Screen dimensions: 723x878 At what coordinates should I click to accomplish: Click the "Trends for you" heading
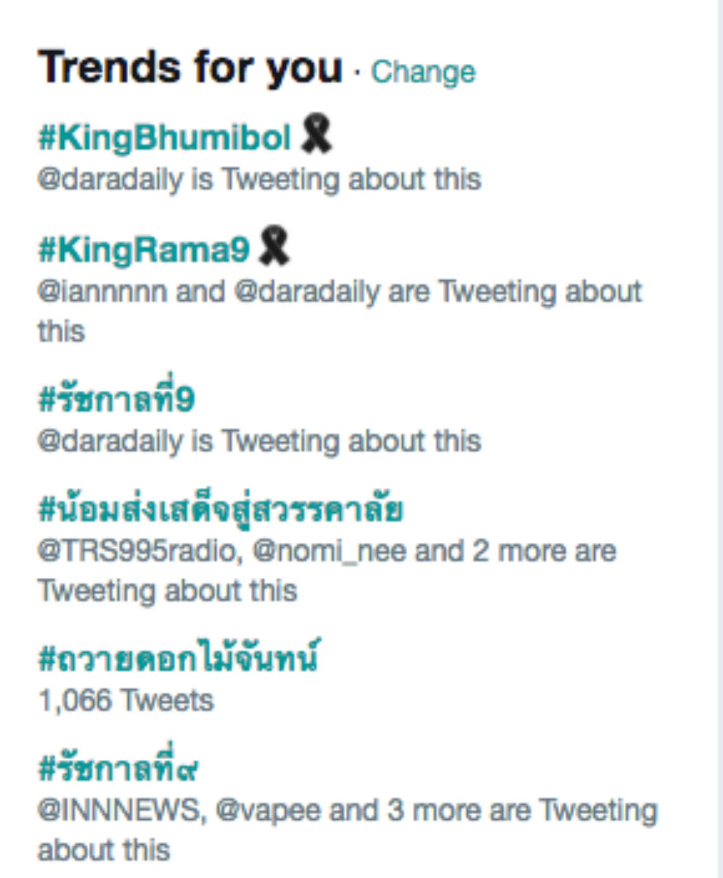click(190, 68)
